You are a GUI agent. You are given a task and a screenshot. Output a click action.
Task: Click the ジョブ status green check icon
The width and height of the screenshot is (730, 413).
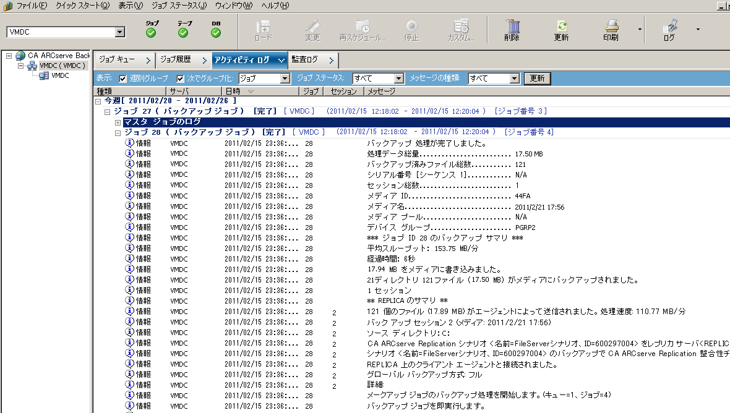pyautogui.click(x=151, y=33)
